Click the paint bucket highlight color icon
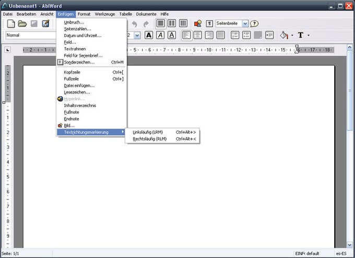The image size is (355, 258). [x=284, y=35]
